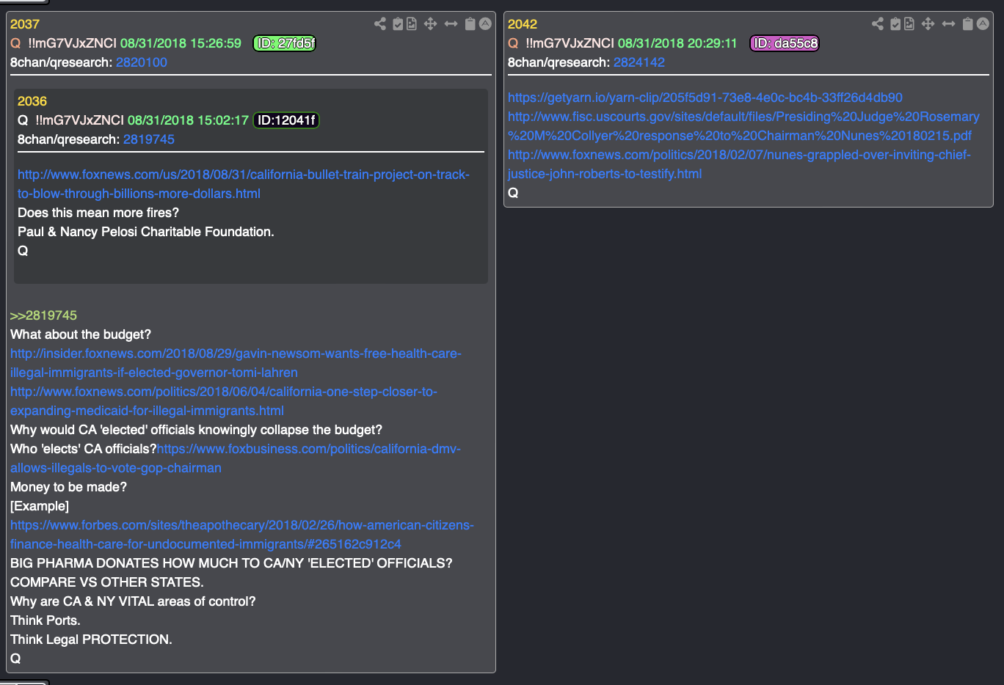Click the 'Think Ports.' line
The image size is (1004, 685).
click(x=46, y=620)
